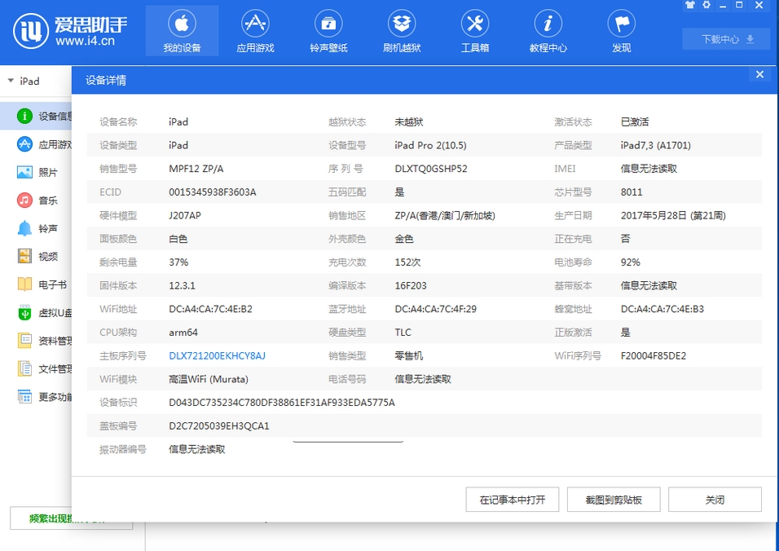Switch to 刷机越狱 tab
The width and height of the screenshot is (779, 551).
[x=402, y=31]
